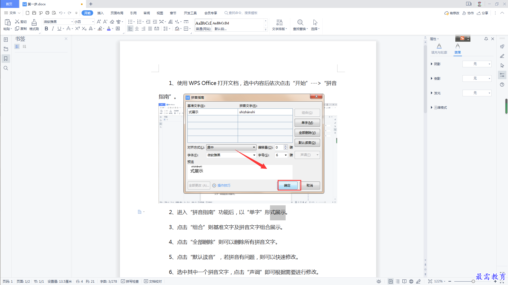Click the Print icon in quick toolbar
508x285 pixels.
(x=47, y=13)
